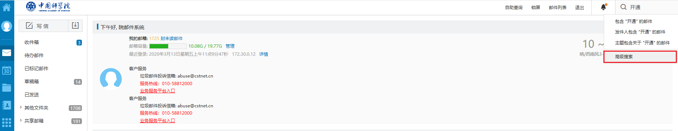This screenshot has width=678, height=131.
Task: Open the apps grid icon in sidebar
Action: click(7, 123)
